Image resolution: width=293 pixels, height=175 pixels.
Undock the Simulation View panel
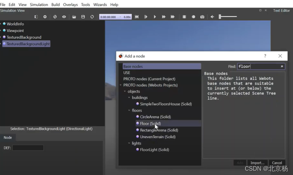tap(260, 10)
